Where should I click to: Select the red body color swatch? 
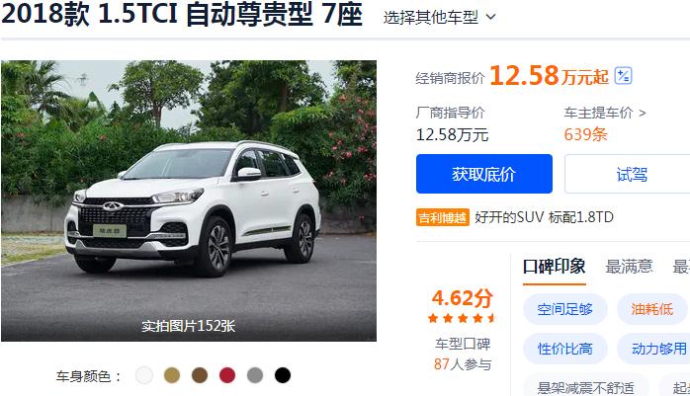pos(227,375)
